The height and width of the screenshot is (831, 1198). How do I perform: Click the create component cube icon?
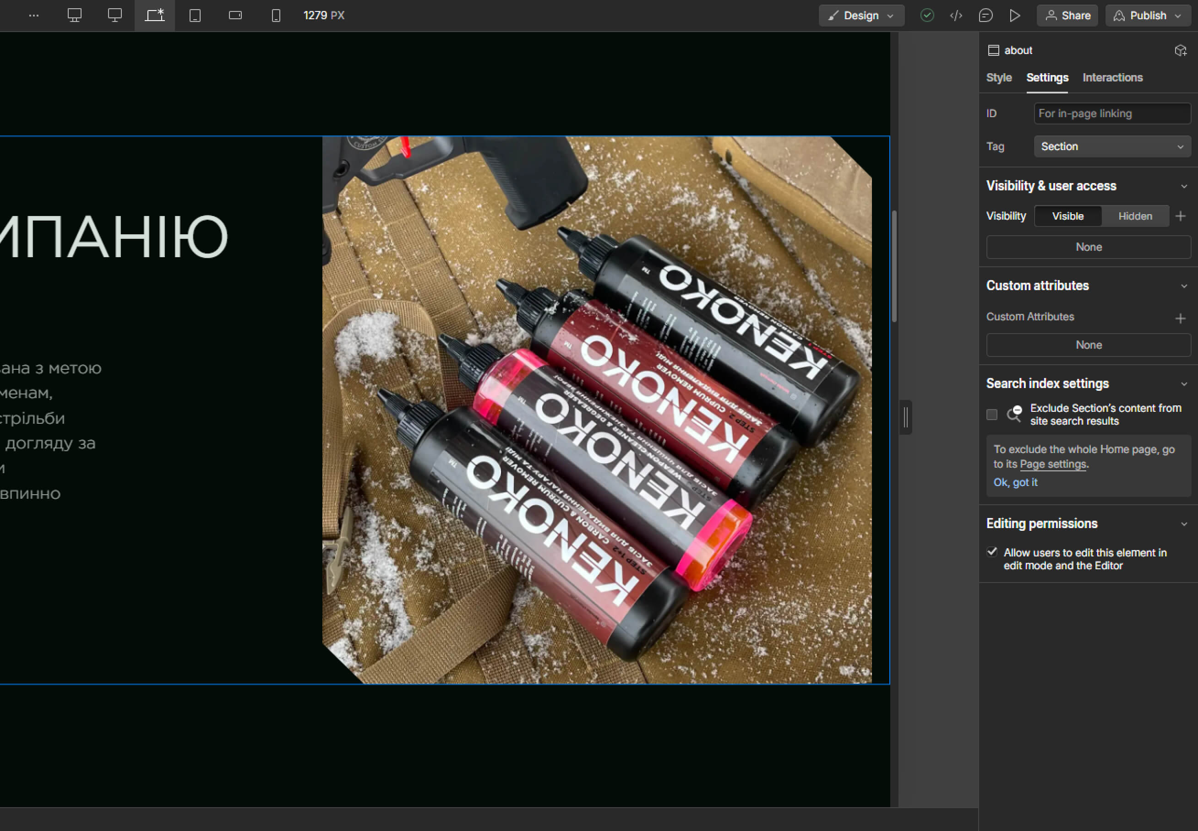1180,50
